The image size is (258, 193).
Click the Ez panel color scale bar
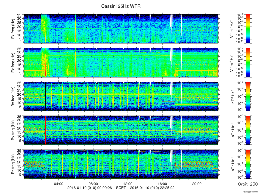(248, 63)
